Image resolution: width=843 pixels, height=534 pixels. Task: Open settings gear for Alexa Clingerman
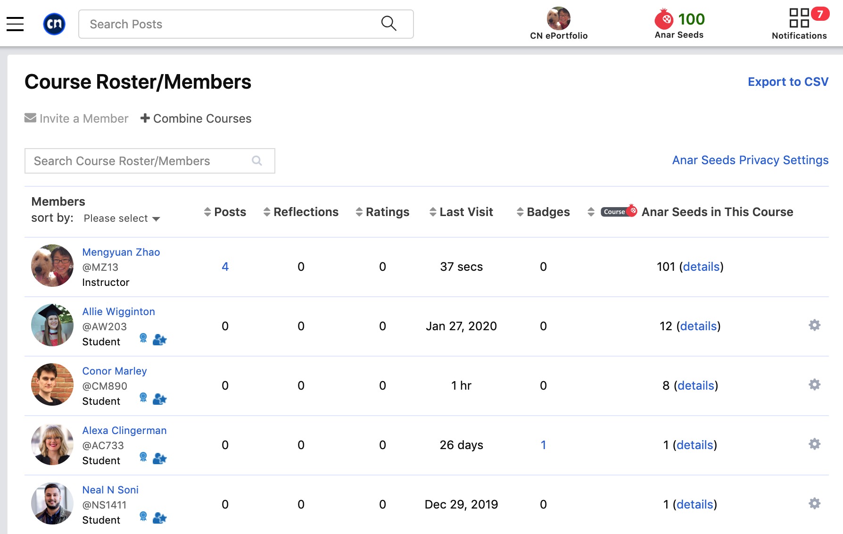click(815, 444)
